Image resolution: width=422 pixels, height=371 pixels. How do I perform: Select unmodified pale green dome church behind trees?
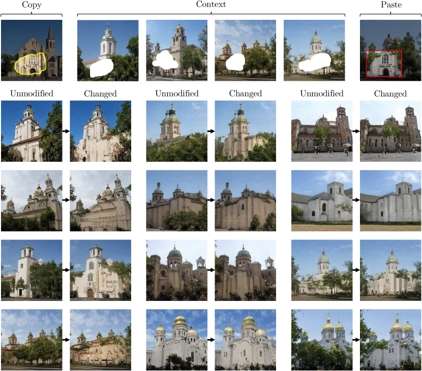pos(322,271)
